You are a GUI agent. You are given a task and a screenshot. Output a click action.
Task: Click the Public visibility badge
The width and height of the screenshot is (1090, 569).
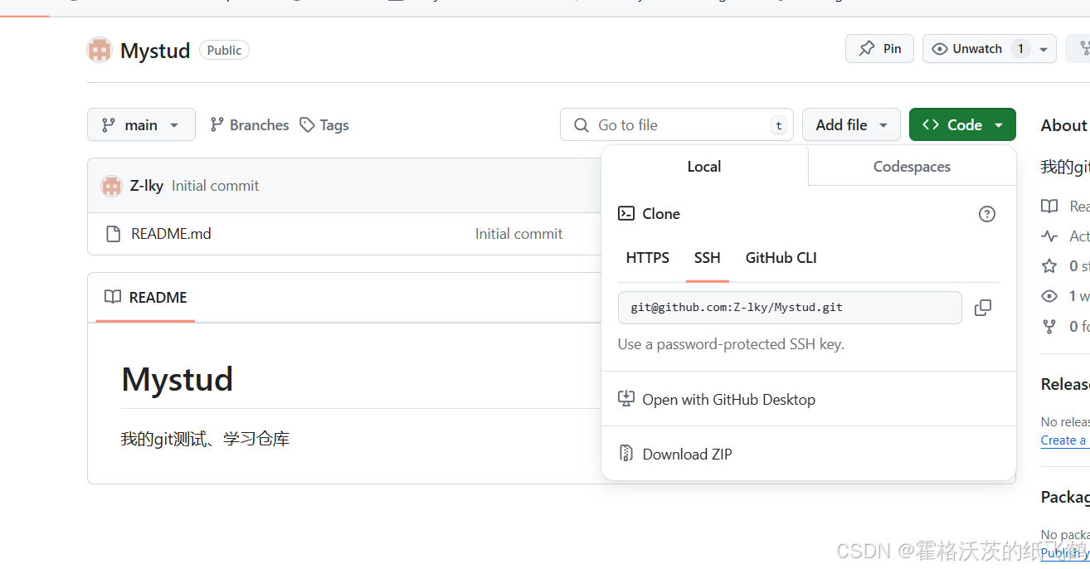pos(224,50)
